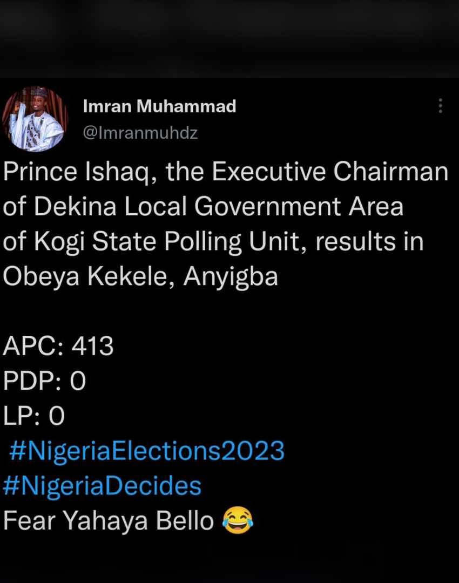
Task: Click the phrase 'results in' in tweet
Action: 370,241
